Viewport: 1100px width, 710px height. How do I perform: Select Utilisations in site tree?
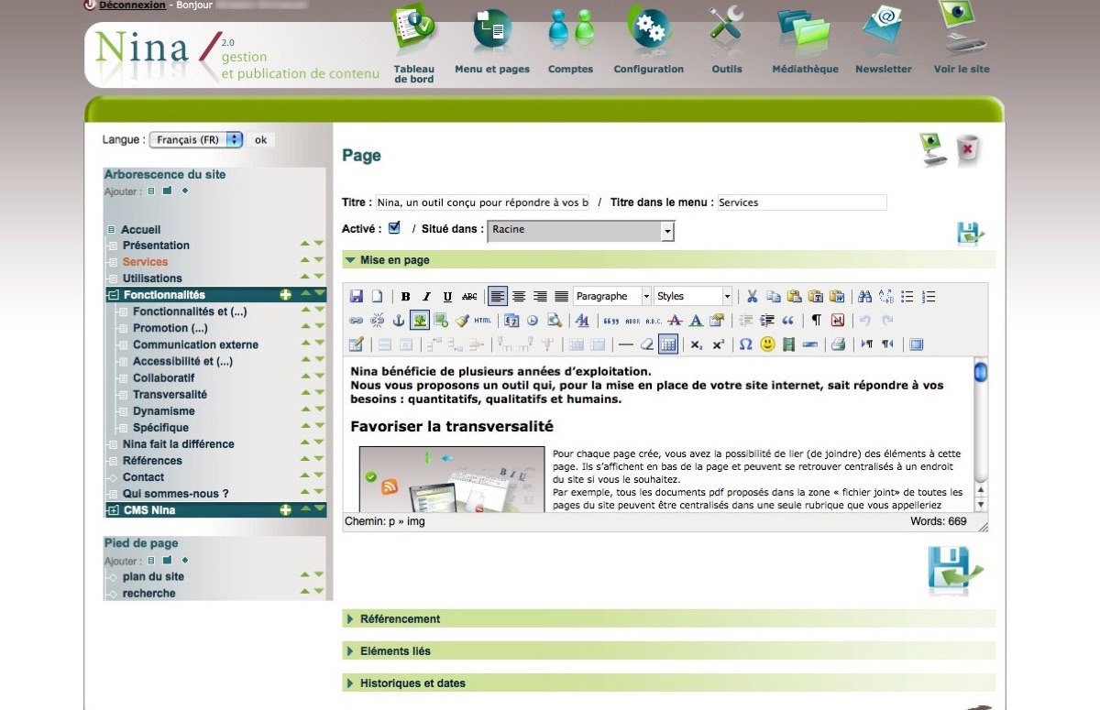click(x=152, y=279)
